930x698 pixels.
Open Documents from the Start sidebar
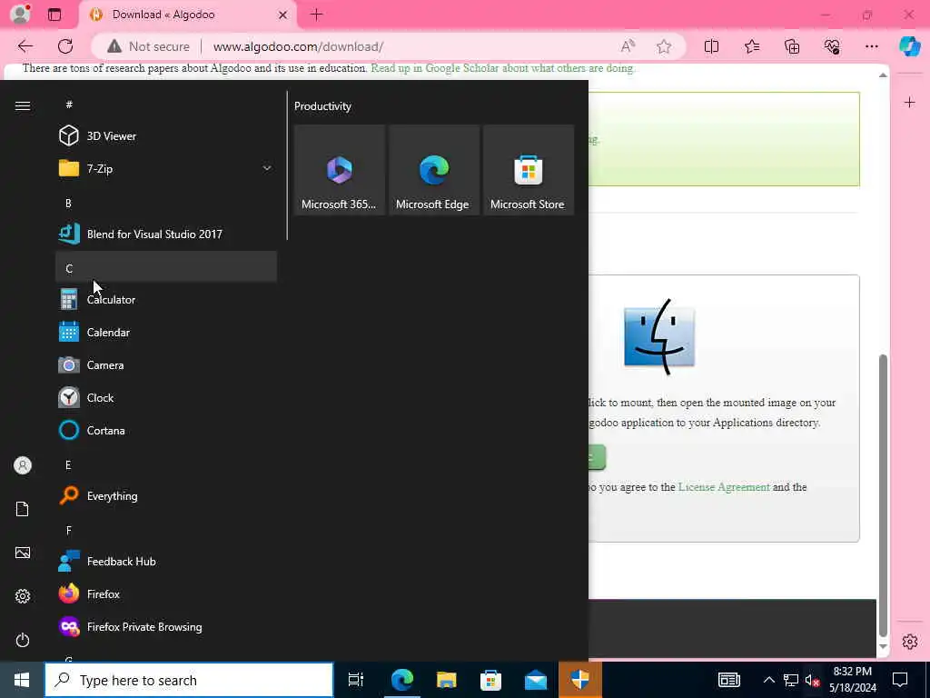23,509
